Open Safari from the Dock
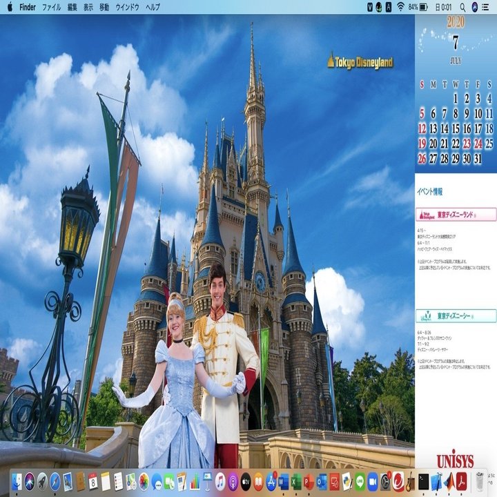The height and width of the screenshot is (497, 497). [x=55, y=482]
